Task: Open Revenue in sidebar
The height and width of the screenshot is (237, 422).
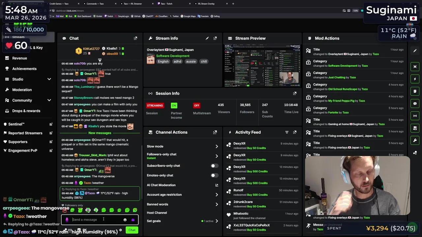Action: click(x=19, y=58)
